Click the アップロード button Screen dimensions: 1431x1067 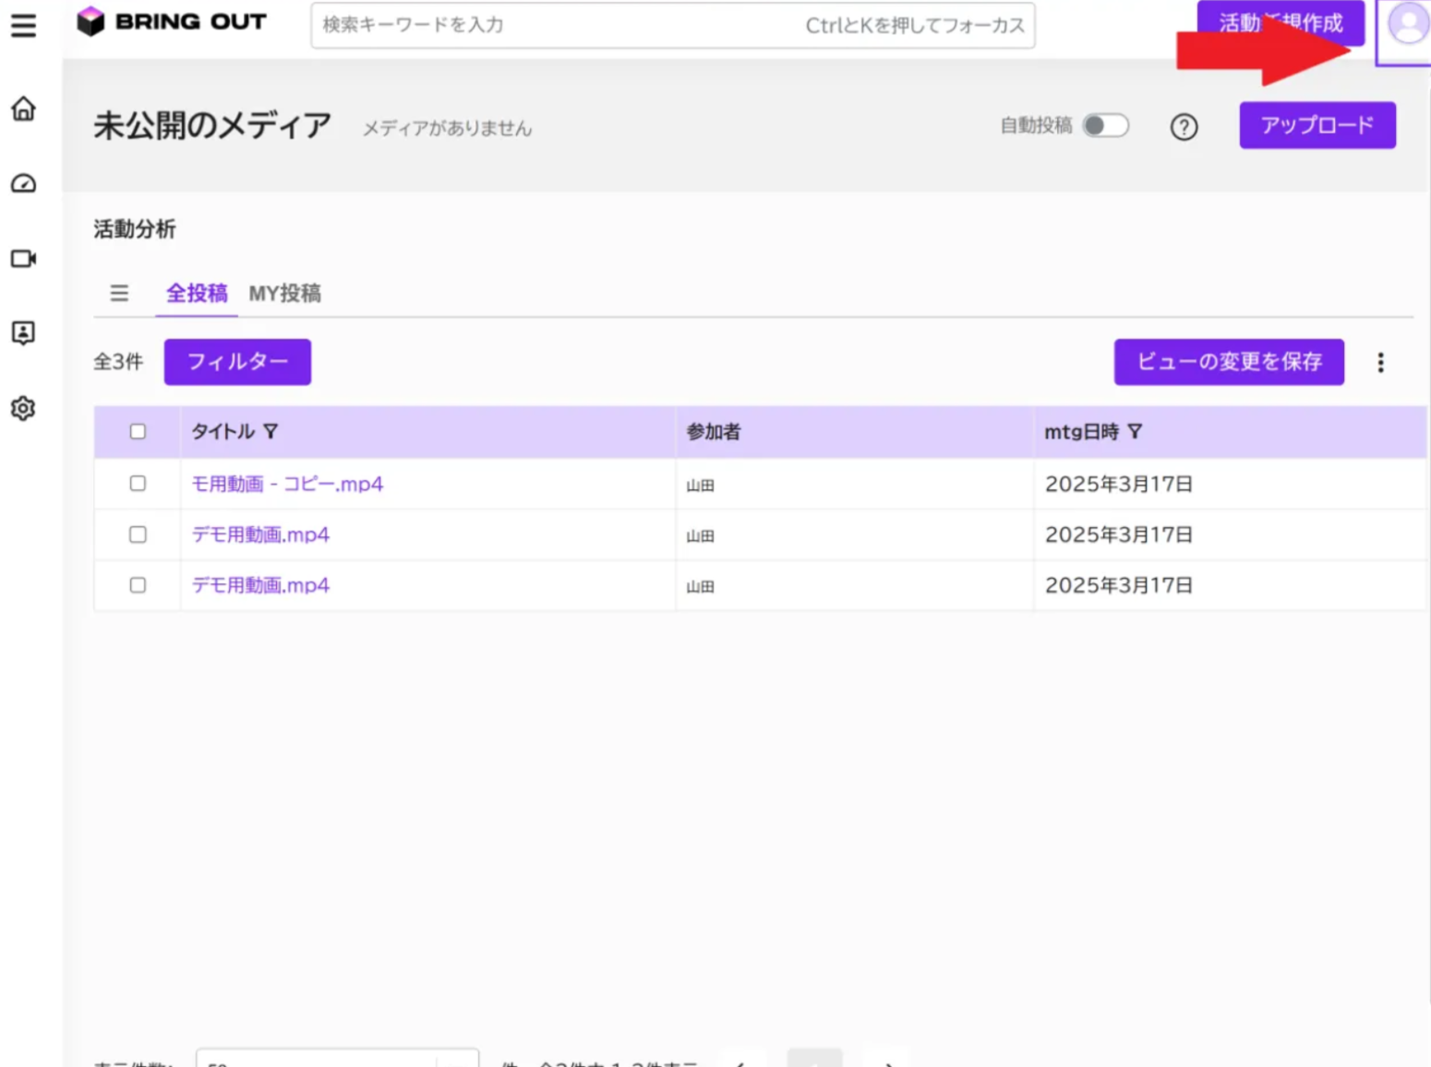[1317, 126]
